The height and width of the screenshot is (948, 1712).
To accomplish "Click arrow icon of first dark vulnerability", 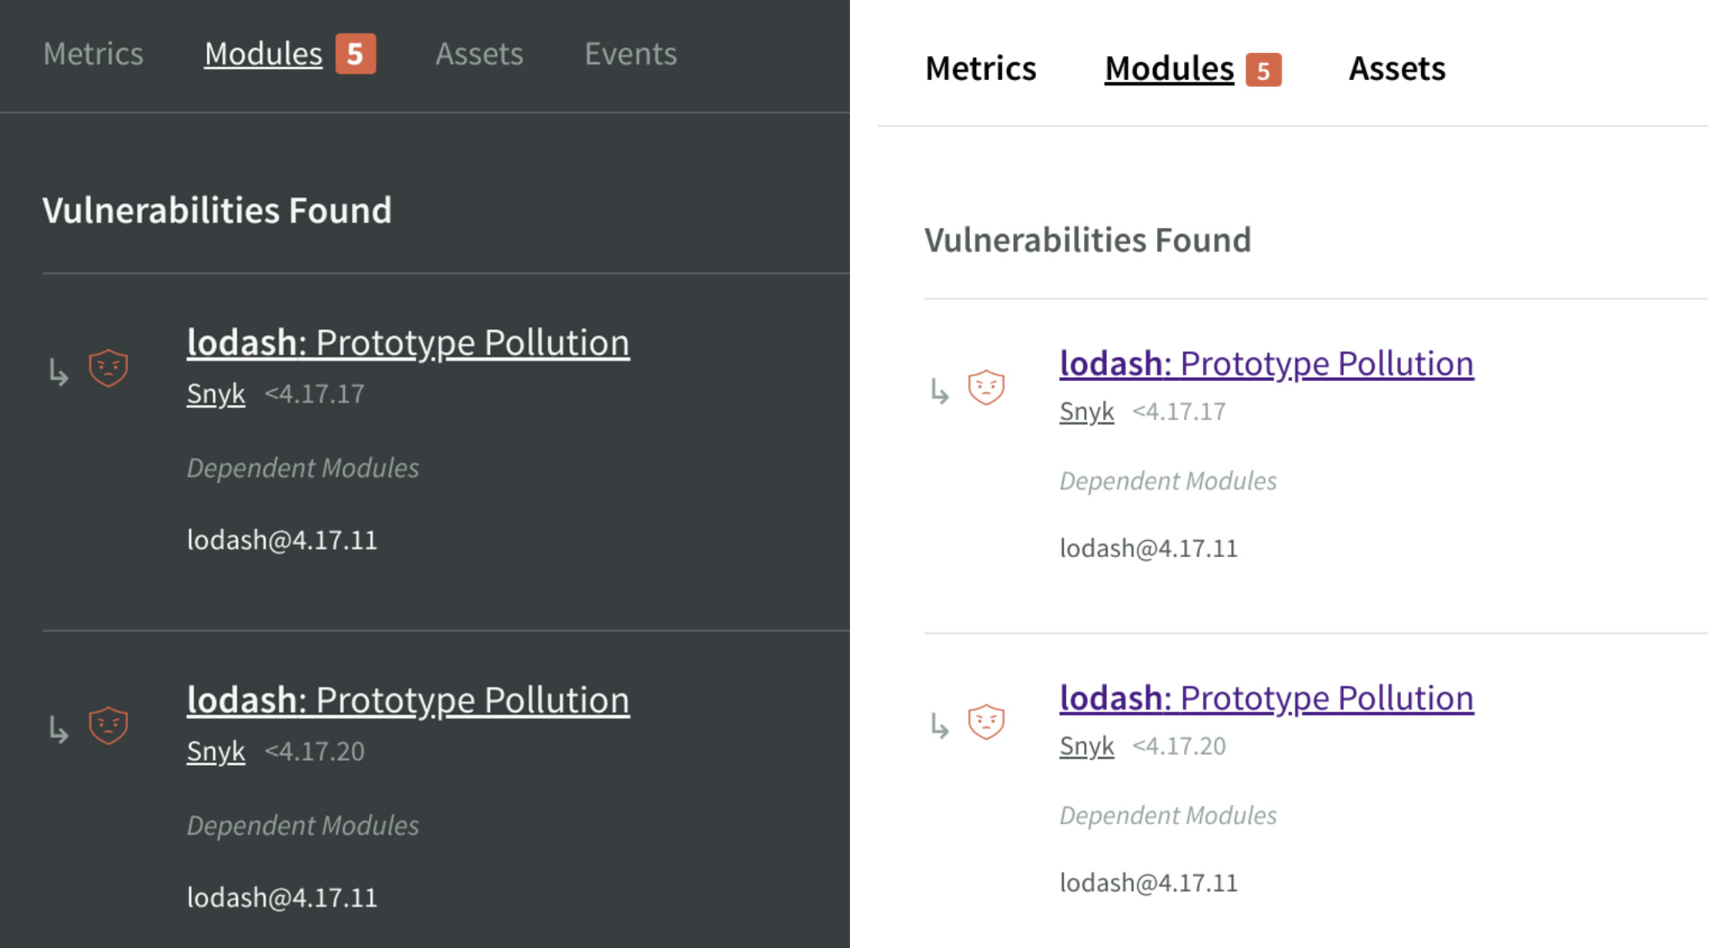I will 59,372.
